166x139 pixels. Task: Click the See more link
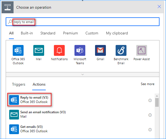[x=148, y=84]
